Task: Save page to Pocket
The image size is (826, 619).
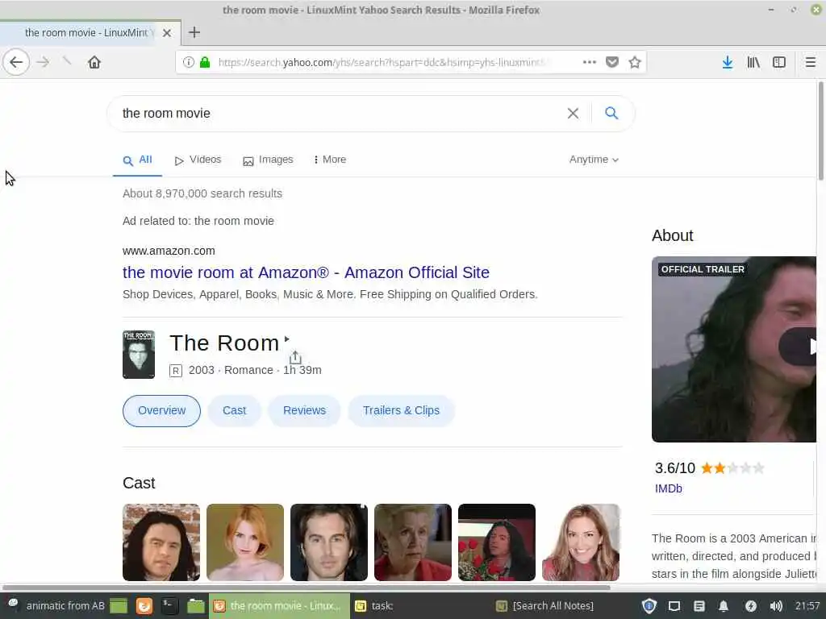Action: click(612, 62)
